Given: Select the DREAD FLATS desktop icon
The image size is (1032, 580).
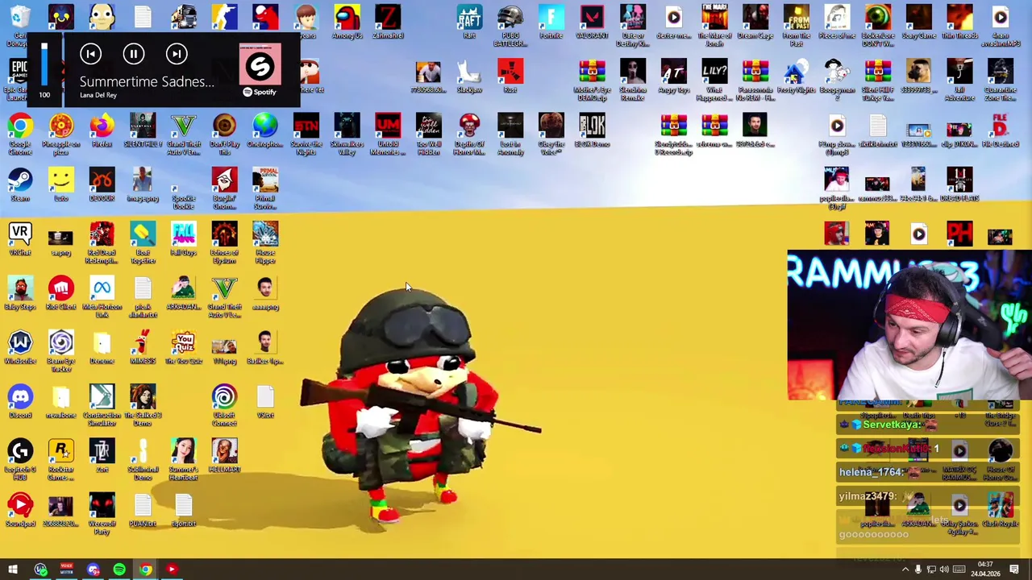Looking at the screenshot, I should (x=959, y=184).
